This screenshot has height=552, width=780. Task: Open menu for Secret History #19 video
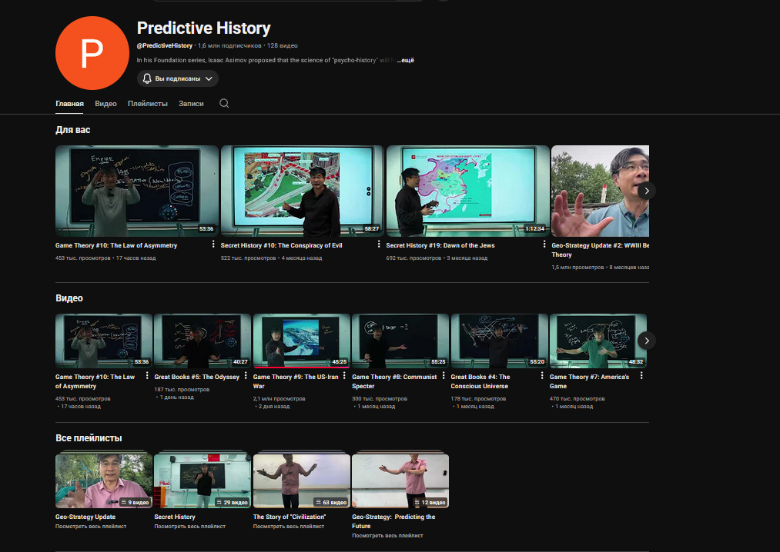point(544,244)
